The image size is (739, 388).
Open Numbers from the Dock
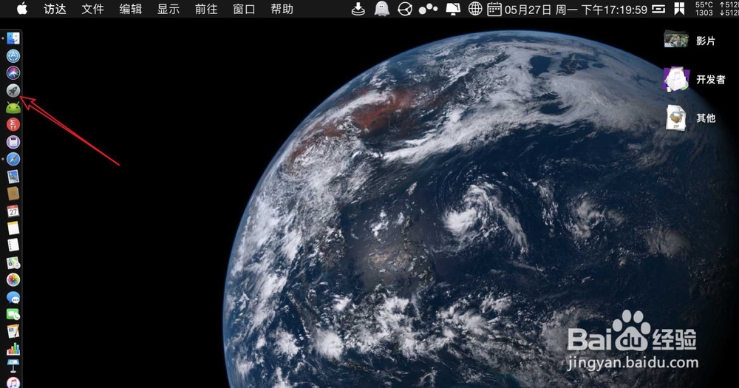13,349
